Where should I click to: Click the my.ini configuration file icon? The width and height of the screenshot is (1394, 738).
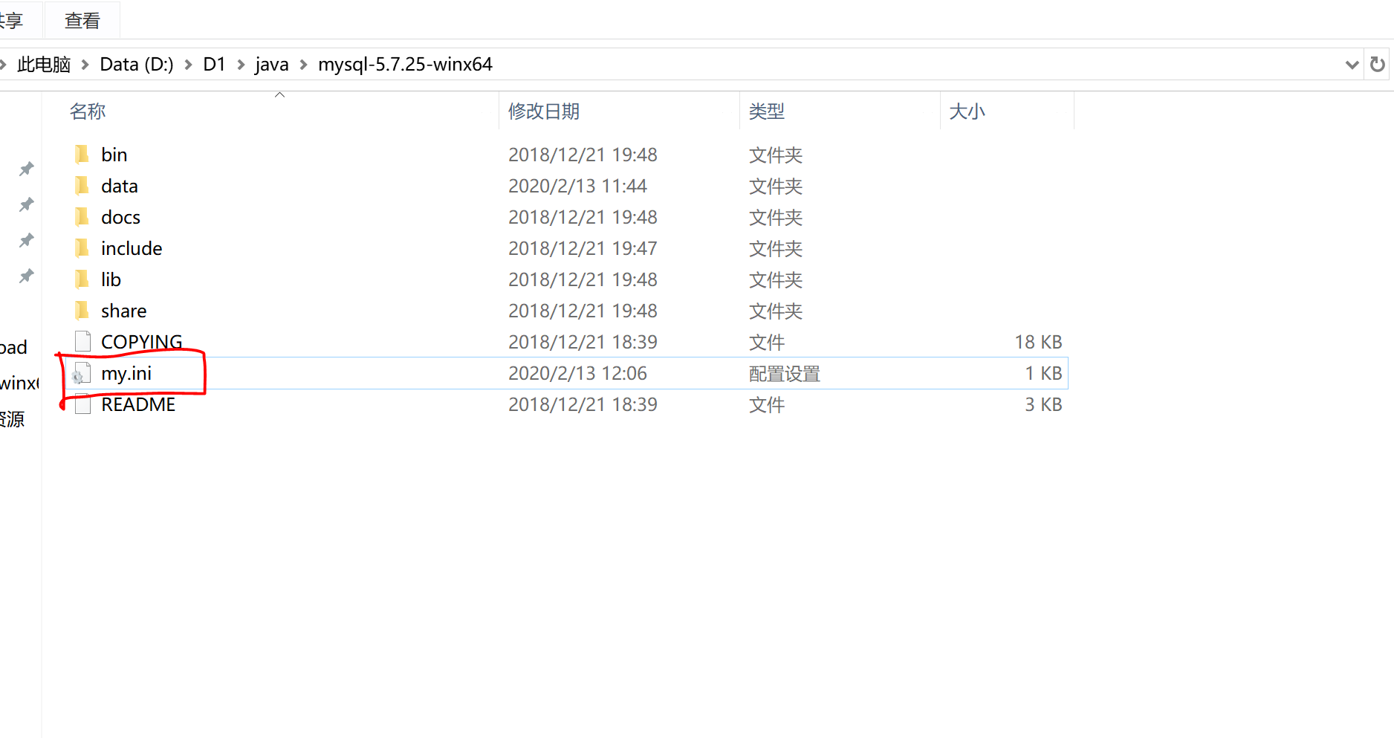(81, 374)
